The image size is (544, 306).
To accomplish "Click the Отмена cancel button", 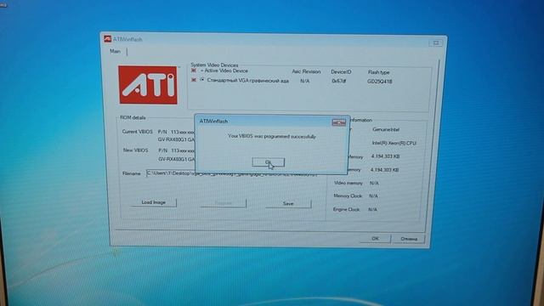I will tap(409, 239).
